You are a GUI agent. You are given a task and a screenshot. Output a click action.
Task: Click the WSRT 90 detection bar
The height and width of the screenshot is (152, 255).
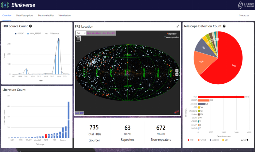(199, 118)
